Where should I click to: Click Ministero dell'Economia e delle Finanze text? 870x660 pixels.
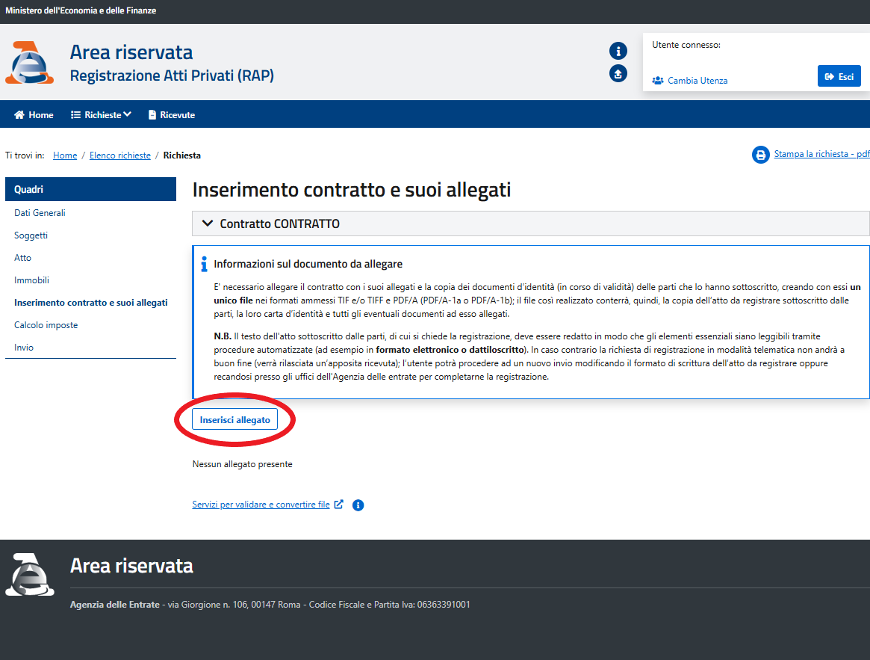click(x=81, y=10)
